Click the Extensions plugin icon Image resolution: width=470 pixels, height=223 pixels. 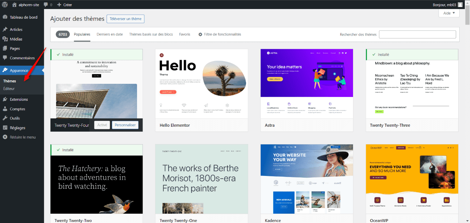pyautogui.click(x=5, y=99)
